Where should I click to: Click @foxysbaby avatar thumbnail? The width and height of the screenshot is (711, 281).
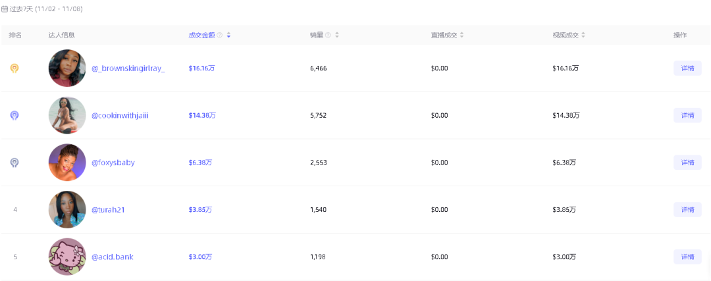tap(67, 163)
